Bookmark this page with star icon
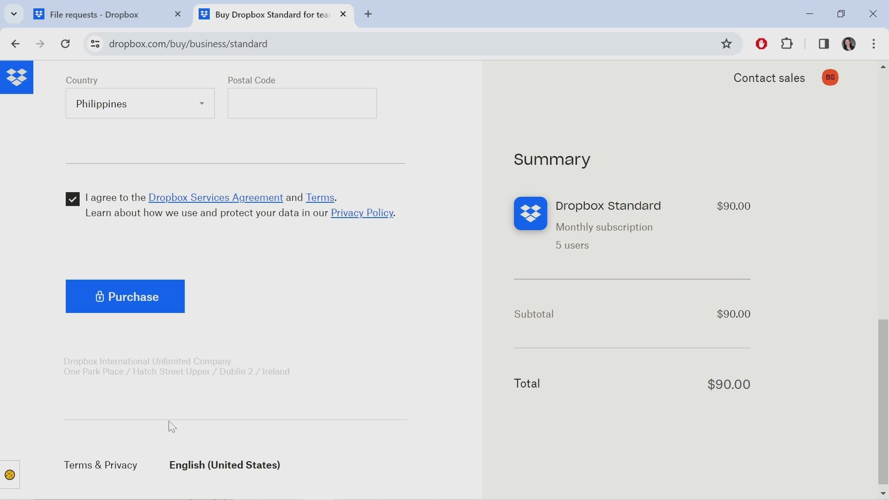The image size is (889, 500). click(726, 44)
